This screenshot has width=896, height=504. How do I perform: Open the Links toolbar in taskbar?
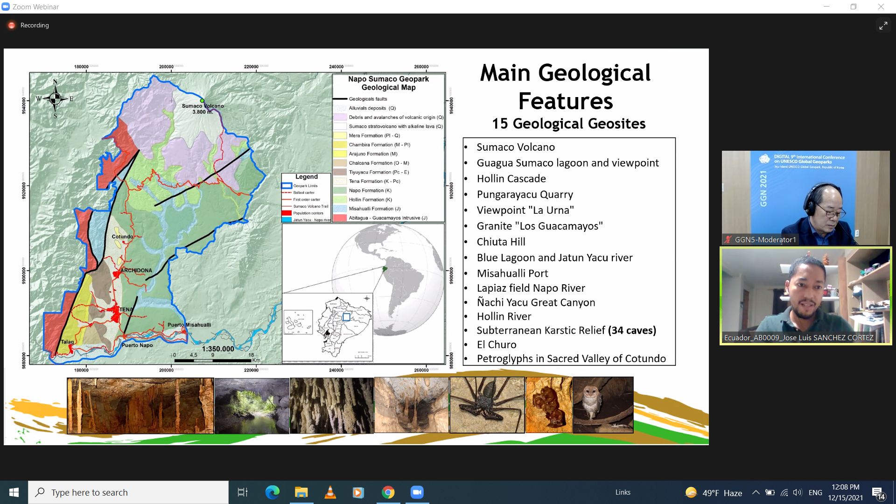623,492
